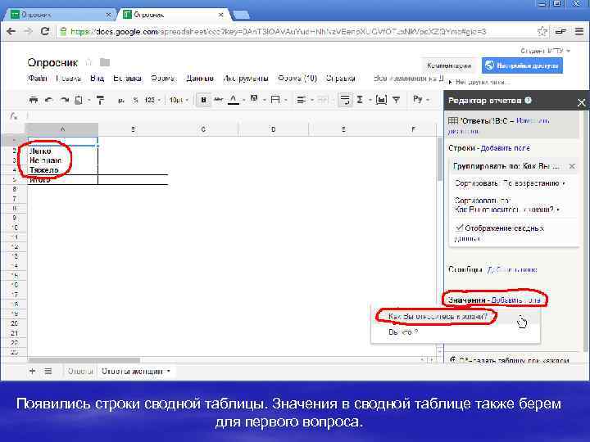
Task: Open the horizontal align tool
Action: (x=301, y=100)
